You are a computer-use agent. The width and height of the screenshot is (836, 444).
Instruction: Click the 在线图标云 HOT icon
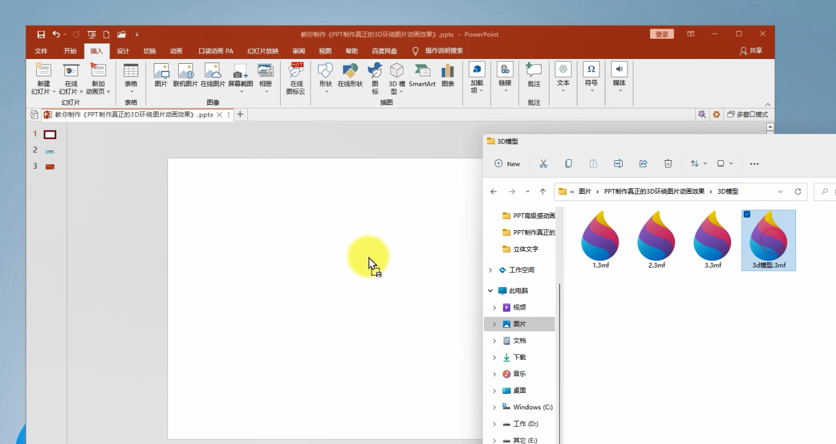point(296,79)
